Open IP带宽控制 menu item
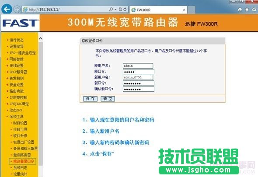The height and width of the screenshot is (177, 258). point(18,97)
